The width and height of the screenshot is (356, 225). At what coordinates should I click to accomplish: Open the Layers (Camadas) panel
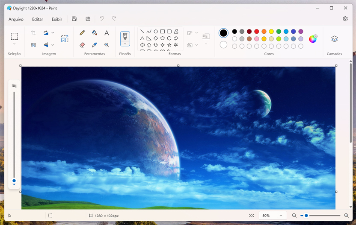click(335, 39)
